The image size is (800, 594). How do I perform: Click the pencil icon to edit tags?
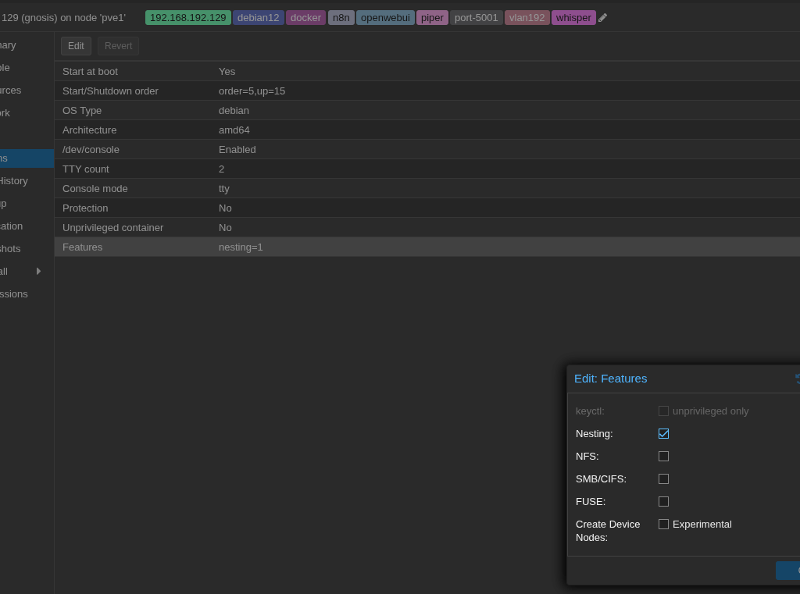point(602,17)
